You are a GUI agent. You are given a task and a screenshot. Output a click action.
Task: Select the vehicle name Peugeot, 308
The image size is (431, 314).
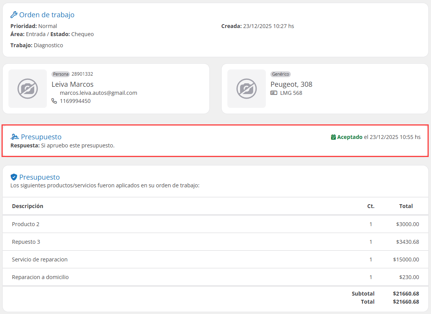(x=291, y=84)
